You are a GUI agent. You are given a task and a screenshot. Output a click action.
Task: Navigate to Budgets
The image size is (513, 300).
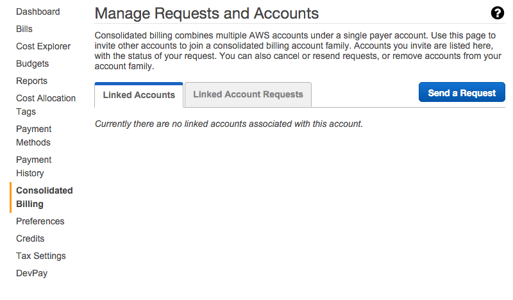33,64
